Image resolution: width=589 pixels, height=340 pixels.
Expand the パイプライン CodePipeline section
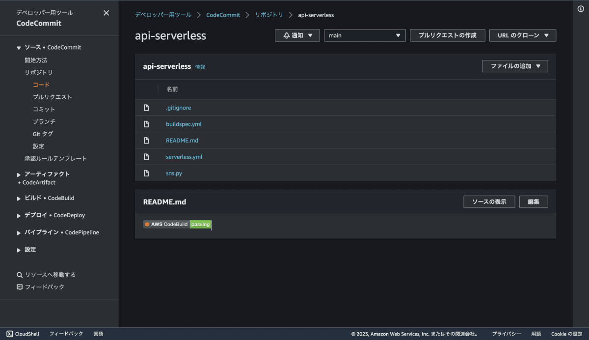point(19,233)
